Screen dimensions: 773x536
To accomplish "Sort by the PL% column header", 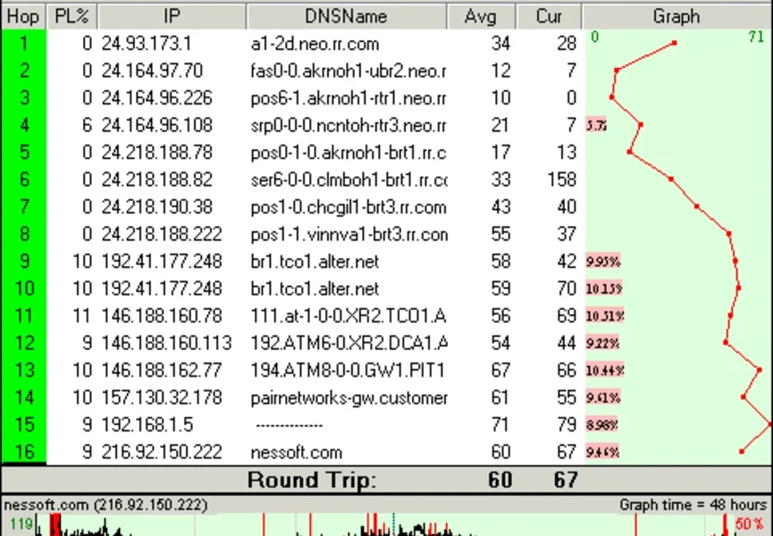I will coord(72,16).
